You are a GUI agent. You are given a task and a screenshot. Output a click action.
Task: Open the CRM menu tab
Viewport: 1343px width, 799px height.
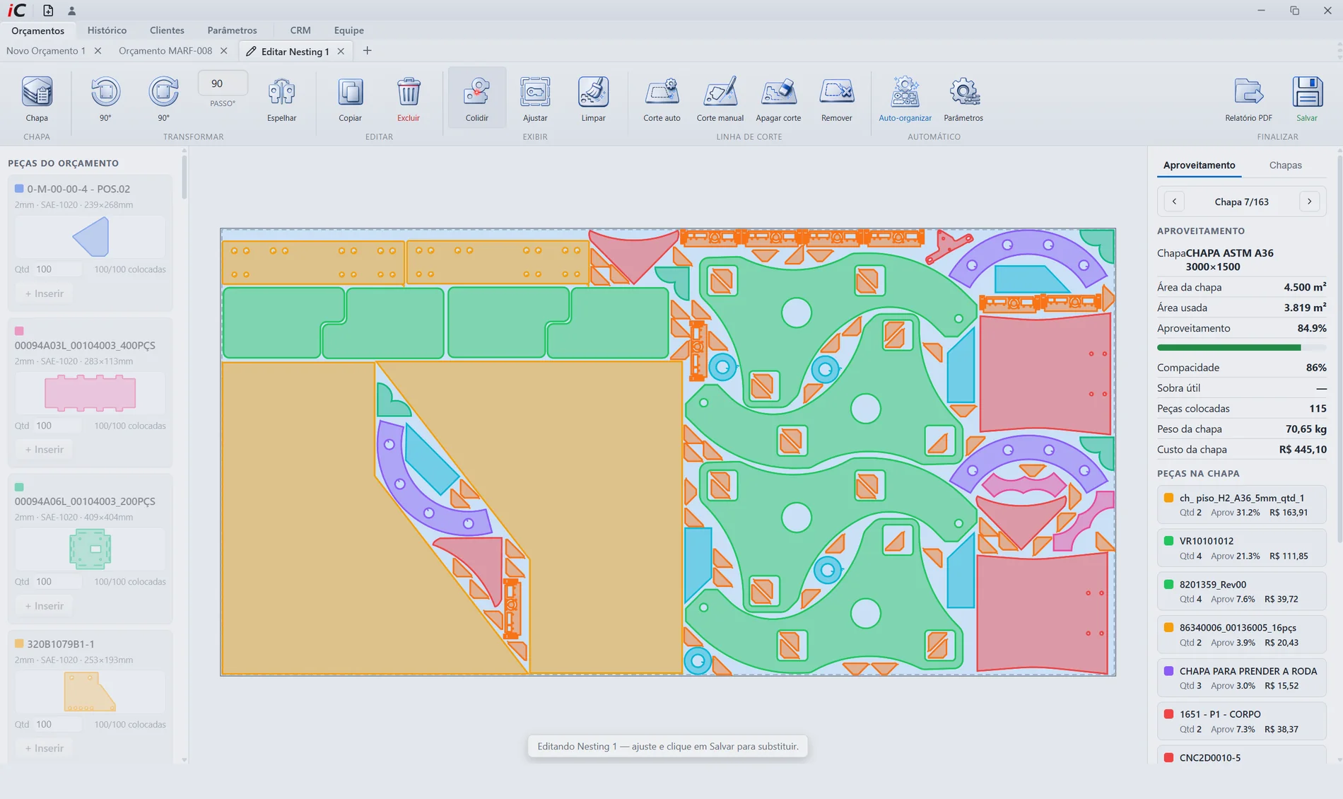pyautogui.click(x=300, y=30)
